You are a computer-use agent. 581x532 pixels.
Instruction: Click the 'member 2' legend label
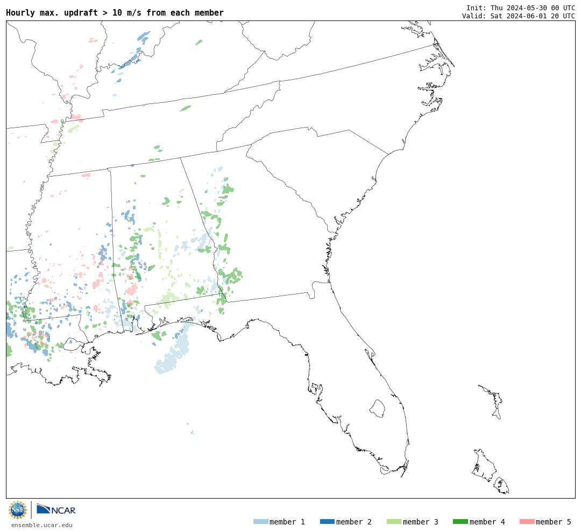click(354, 522)
